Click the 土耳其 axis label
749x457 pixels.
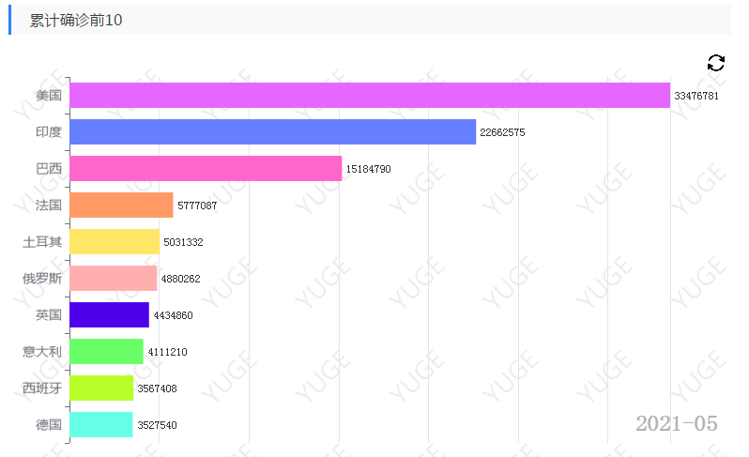42,241
